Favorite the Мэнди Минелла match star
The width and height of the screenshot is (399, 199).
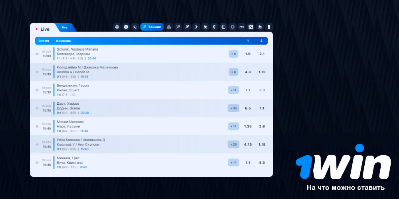coord(37,127)
